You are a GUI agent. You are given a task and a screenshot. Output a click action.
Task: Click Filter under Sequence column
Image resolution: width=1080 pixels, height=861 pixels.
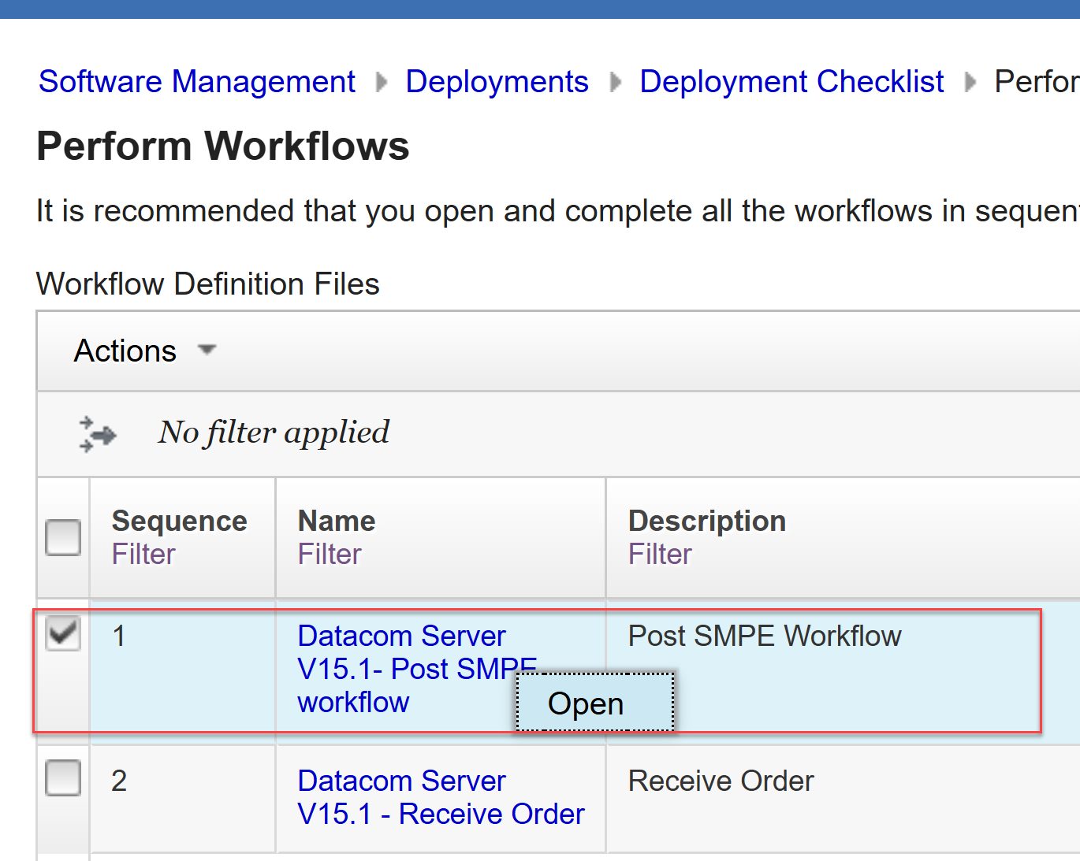click(143, 555)
